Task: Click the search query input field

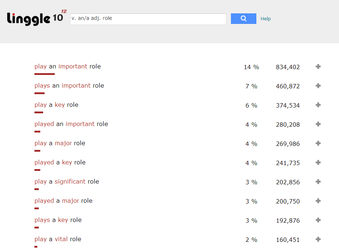Action: tap(148, 19)
